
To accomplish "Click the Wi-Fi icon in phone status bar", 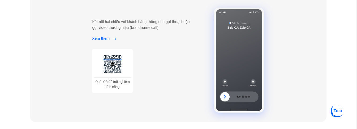I will point(253,12).
